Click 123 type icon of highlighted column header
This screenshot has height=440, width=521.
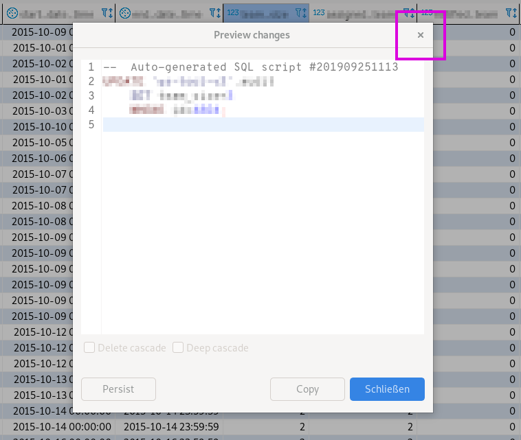(233, 12)
